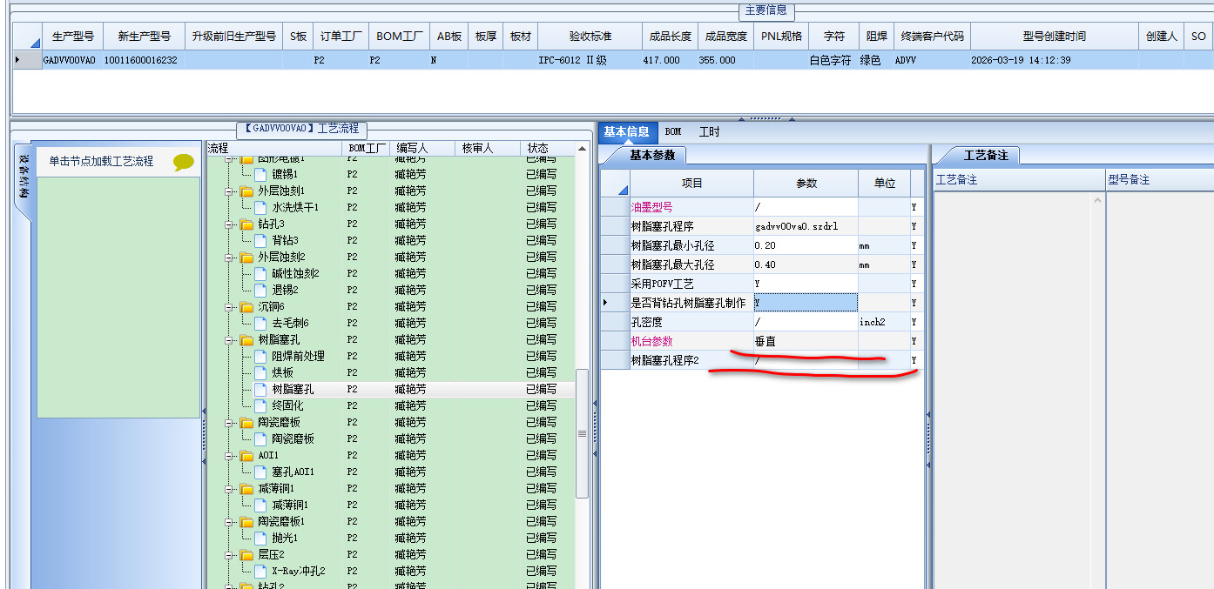Click the 树脂塞孔程序 value gadvv00va0.szdrl
Image resolution: width=1214 pixels, height=589 pixels.
tap(806, 226)
